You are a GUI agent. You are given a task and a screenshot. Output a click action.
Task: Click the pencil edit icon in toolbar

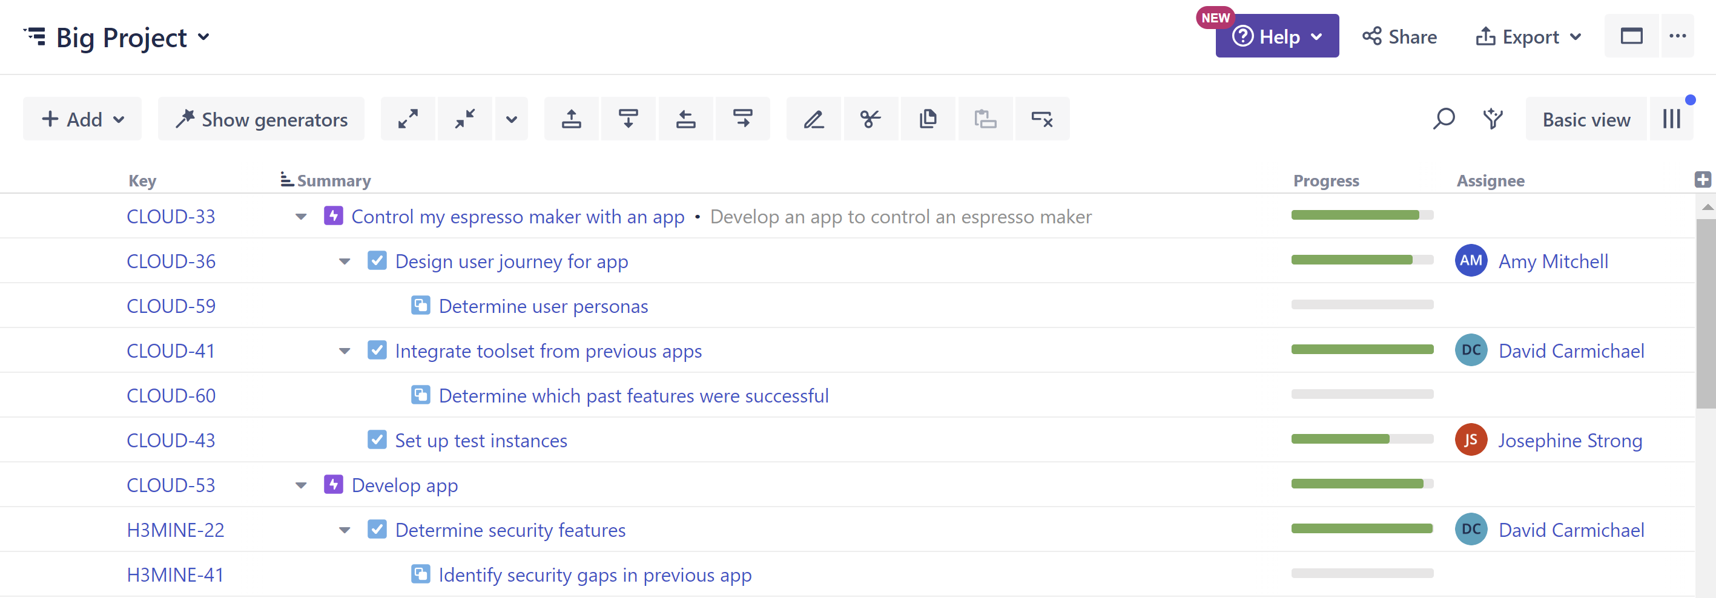(813, 119)
